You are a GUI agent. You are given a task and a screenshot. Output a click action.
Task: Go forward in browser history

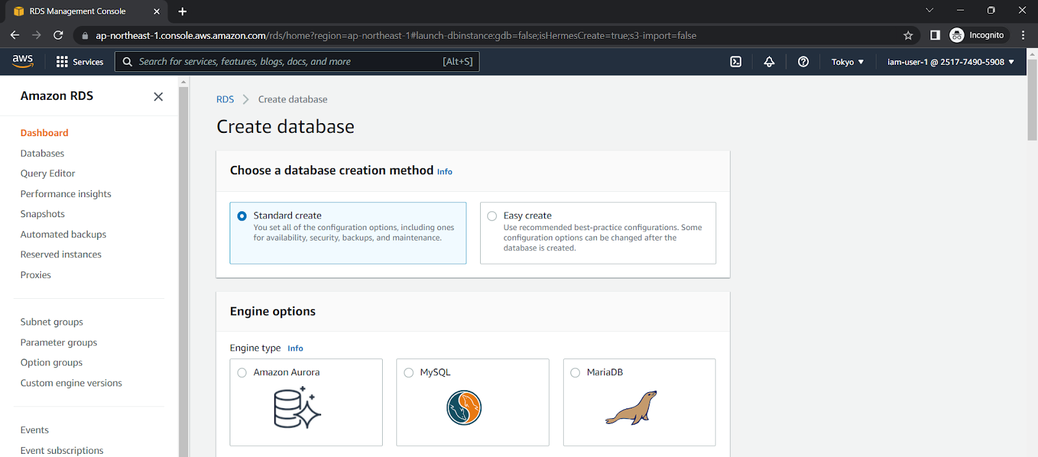(x=36, y=35)
